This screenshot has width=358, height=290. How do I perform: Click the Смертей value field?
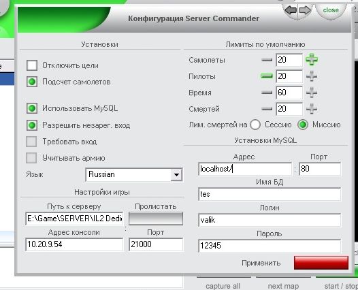(x=289, y=109)
